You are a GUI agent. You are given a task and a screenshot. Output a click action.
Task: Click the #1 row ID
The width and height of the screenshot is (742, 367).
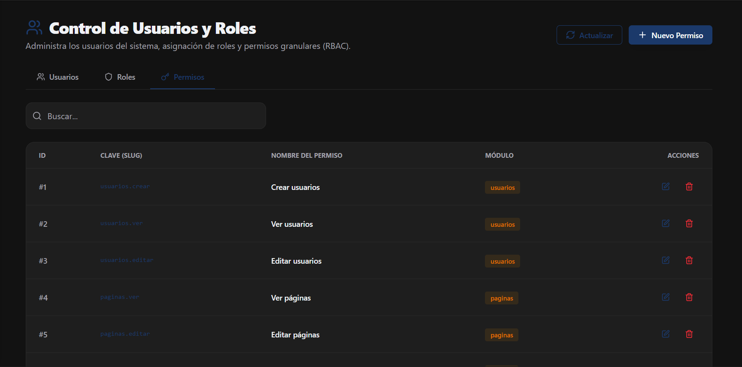coord(42,187)
